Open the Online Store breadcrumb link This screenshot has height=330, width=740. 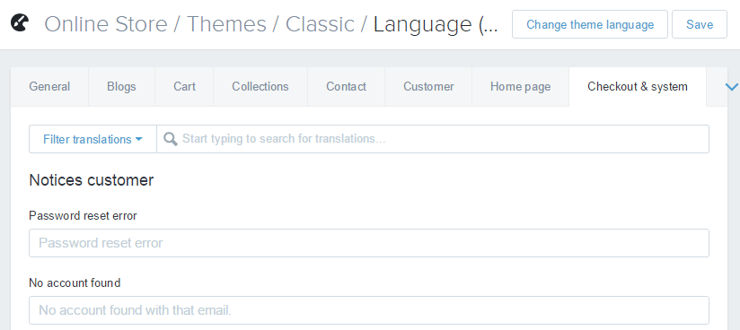click(x=106, y=24)
